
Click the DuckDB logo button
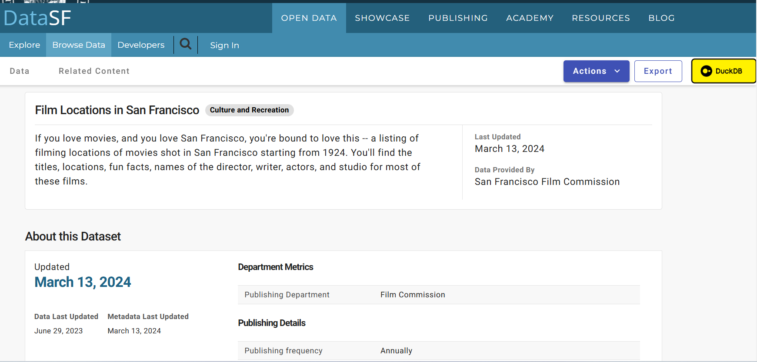pyautogui.click(x=723, y=71)
